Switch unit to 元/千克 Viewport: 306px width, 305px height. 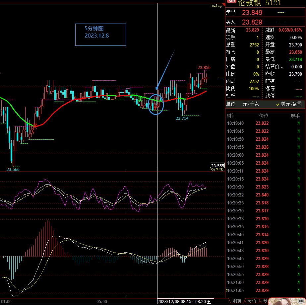250,104
